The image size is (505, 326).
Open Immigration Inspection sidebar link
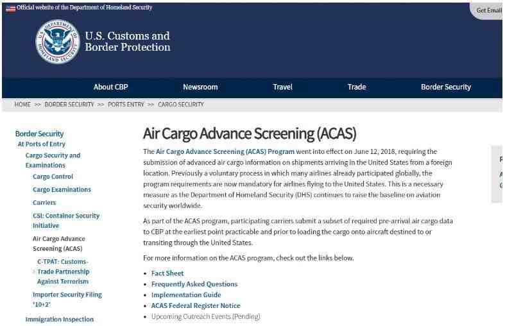coord(60,319)
